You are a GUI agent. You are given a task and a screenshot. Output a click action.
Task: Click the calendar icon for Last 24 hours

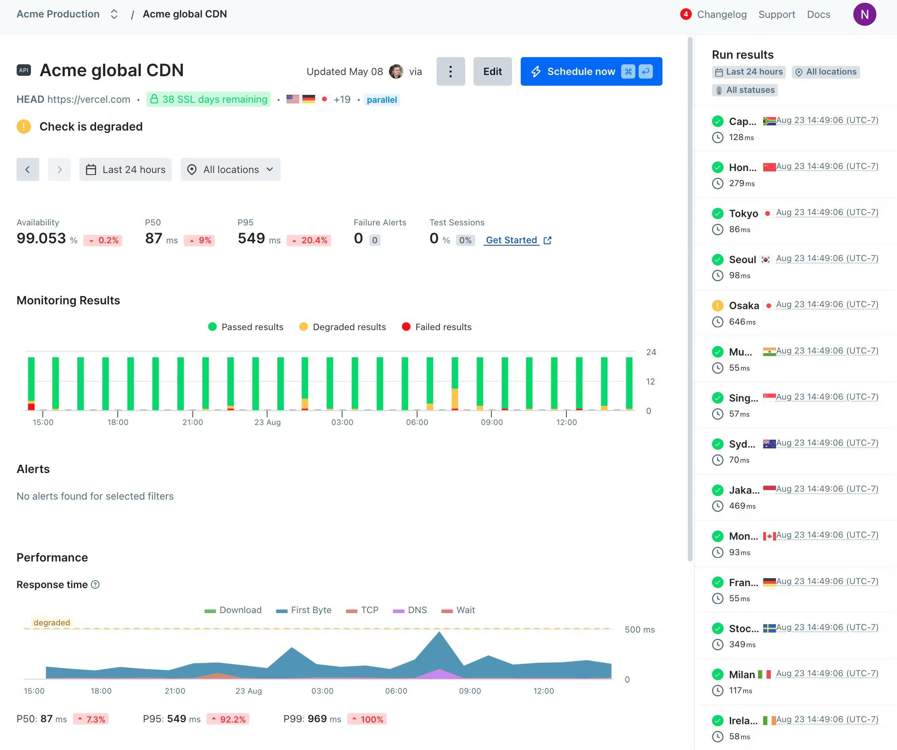[x=91, y=170]
